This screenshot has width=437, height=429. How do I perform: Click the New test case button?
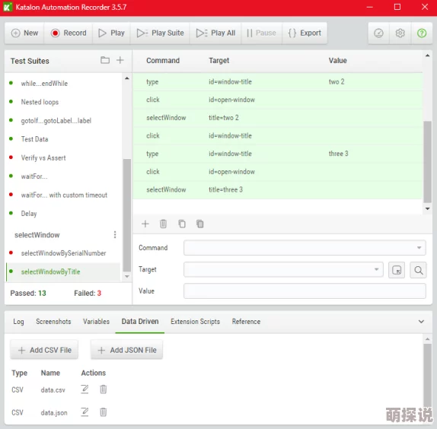(24, 33)
